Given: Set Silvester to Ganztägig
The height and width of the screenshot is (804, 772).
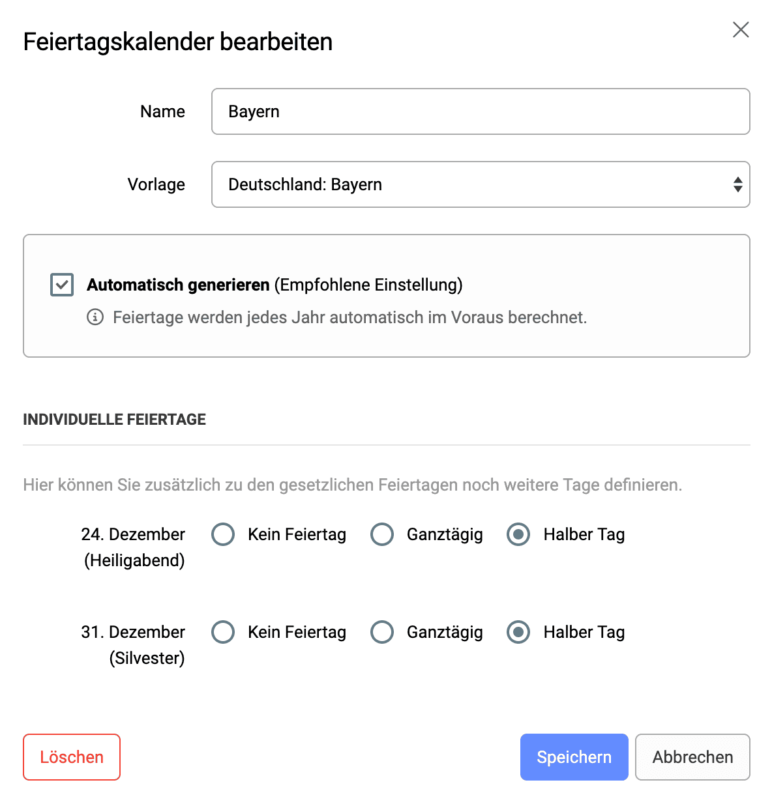Looking at the screenshot, I should [x=382, y=632].
